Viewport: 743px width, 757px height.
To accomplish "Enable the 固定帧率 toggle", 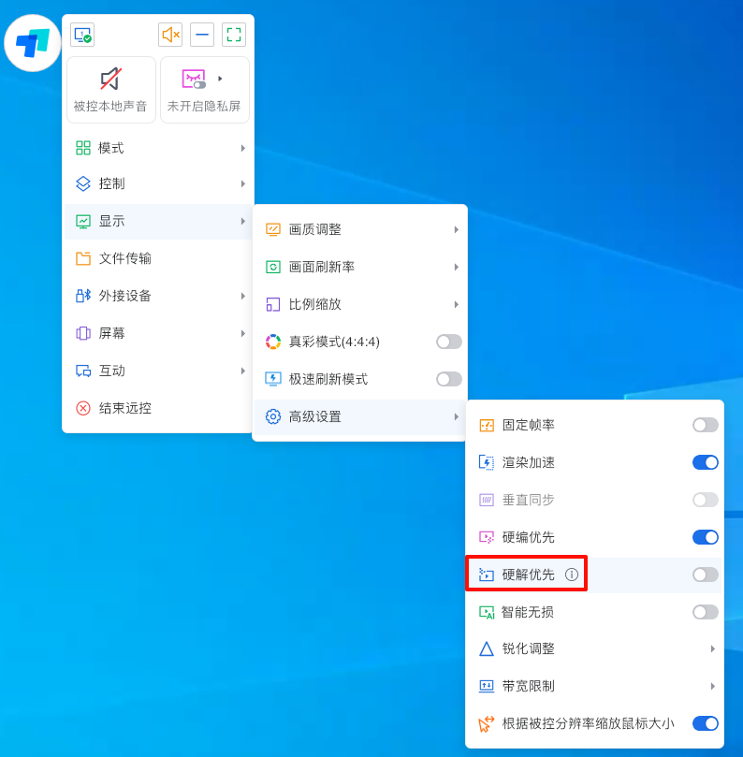I will point(705,425).
